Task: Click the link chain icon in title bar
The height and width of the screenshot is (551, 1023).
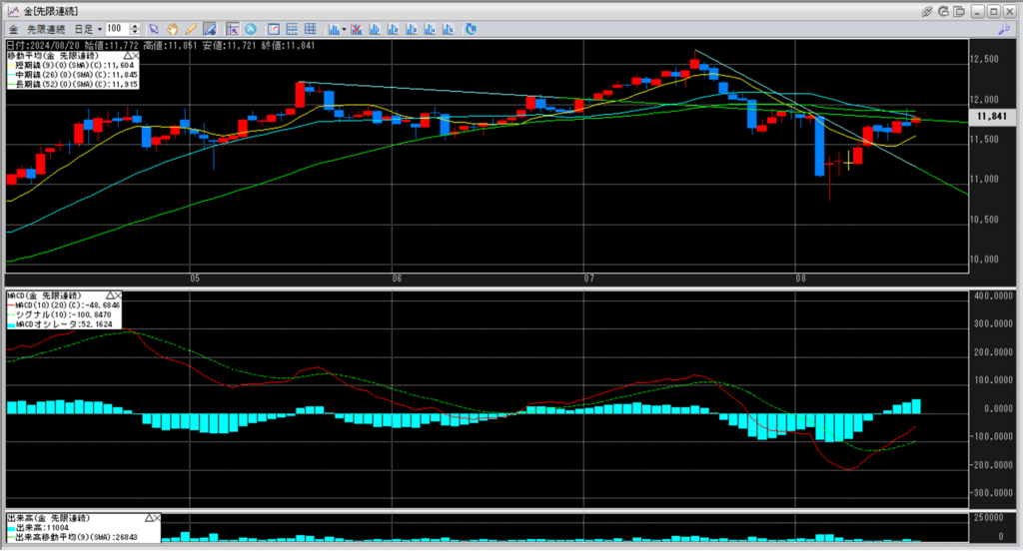Action: pos(927,10)
